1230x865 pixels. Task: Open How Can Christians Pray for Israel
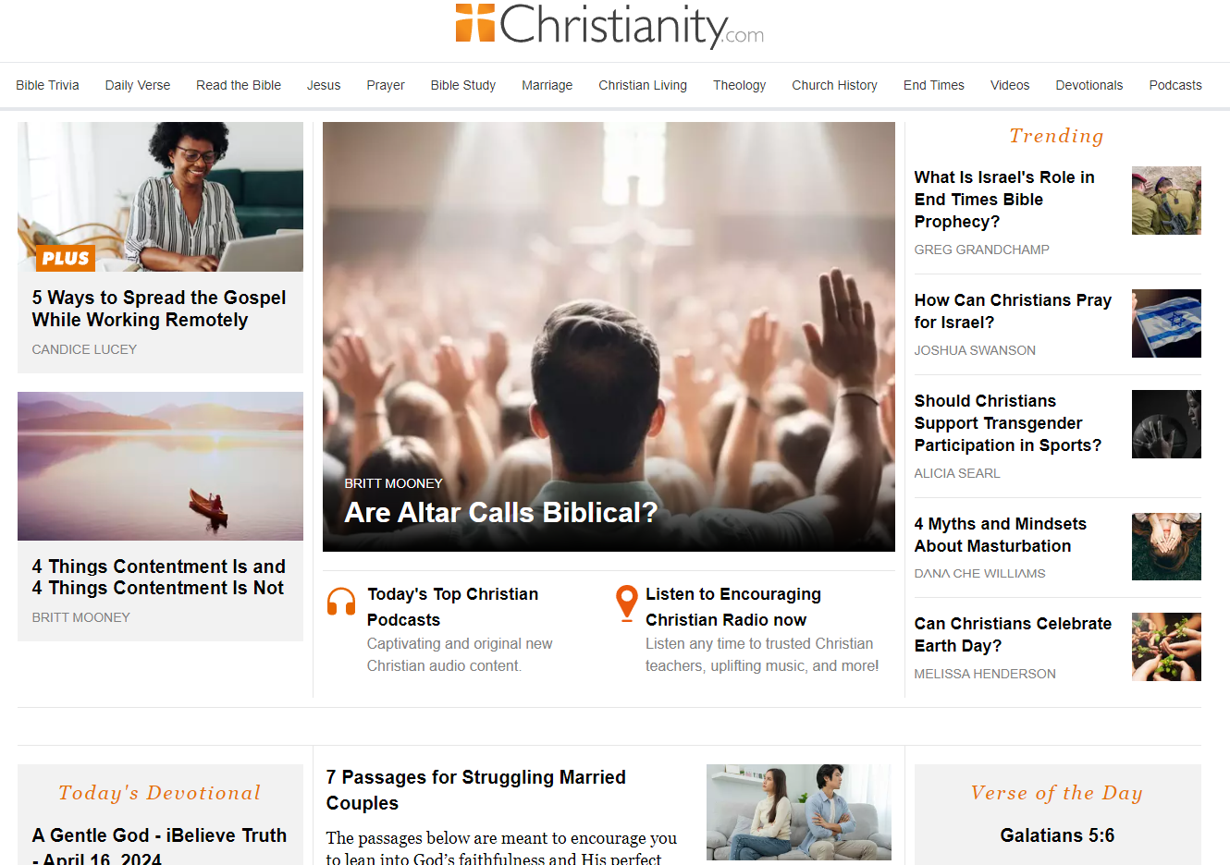1013,311
